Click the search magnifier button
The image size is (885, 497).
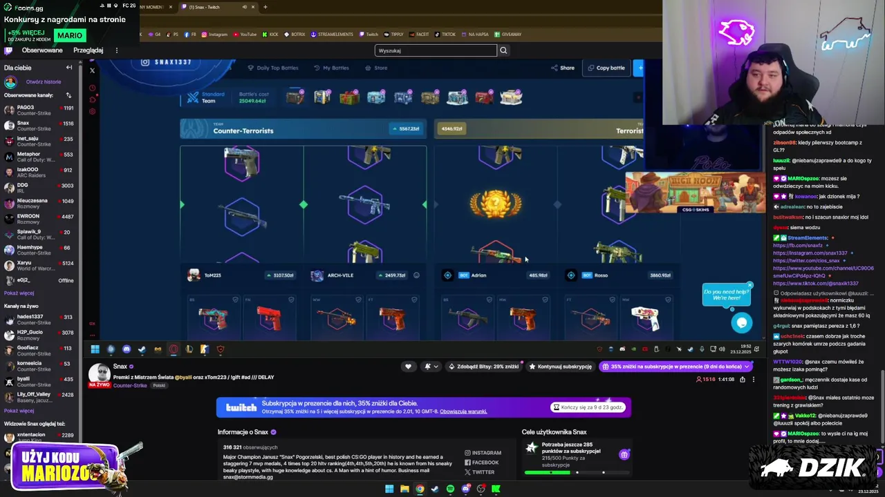point(503,50)
